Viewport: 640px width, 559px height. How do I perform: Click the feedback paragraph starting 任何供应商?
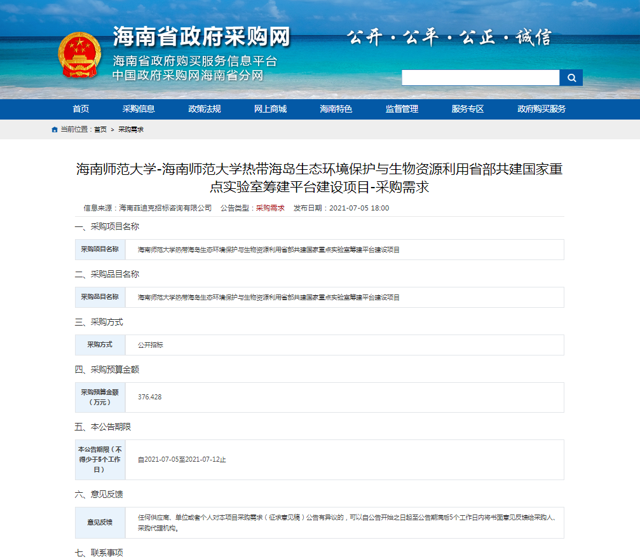pos(346,523)
